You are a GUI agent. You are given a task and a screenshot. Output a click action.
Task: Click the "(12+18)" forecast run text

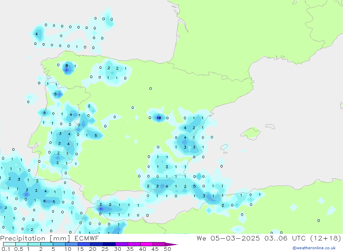click(x=326, y=238)
